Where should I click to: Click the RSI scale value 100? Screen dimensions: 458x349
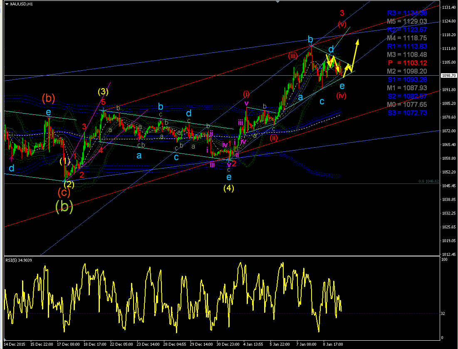[444, 259]
